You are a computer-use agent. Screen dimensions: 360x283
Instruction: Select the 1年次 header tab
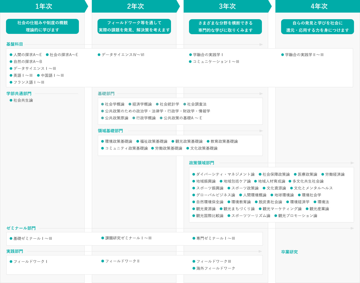click(x=44, y=6)
